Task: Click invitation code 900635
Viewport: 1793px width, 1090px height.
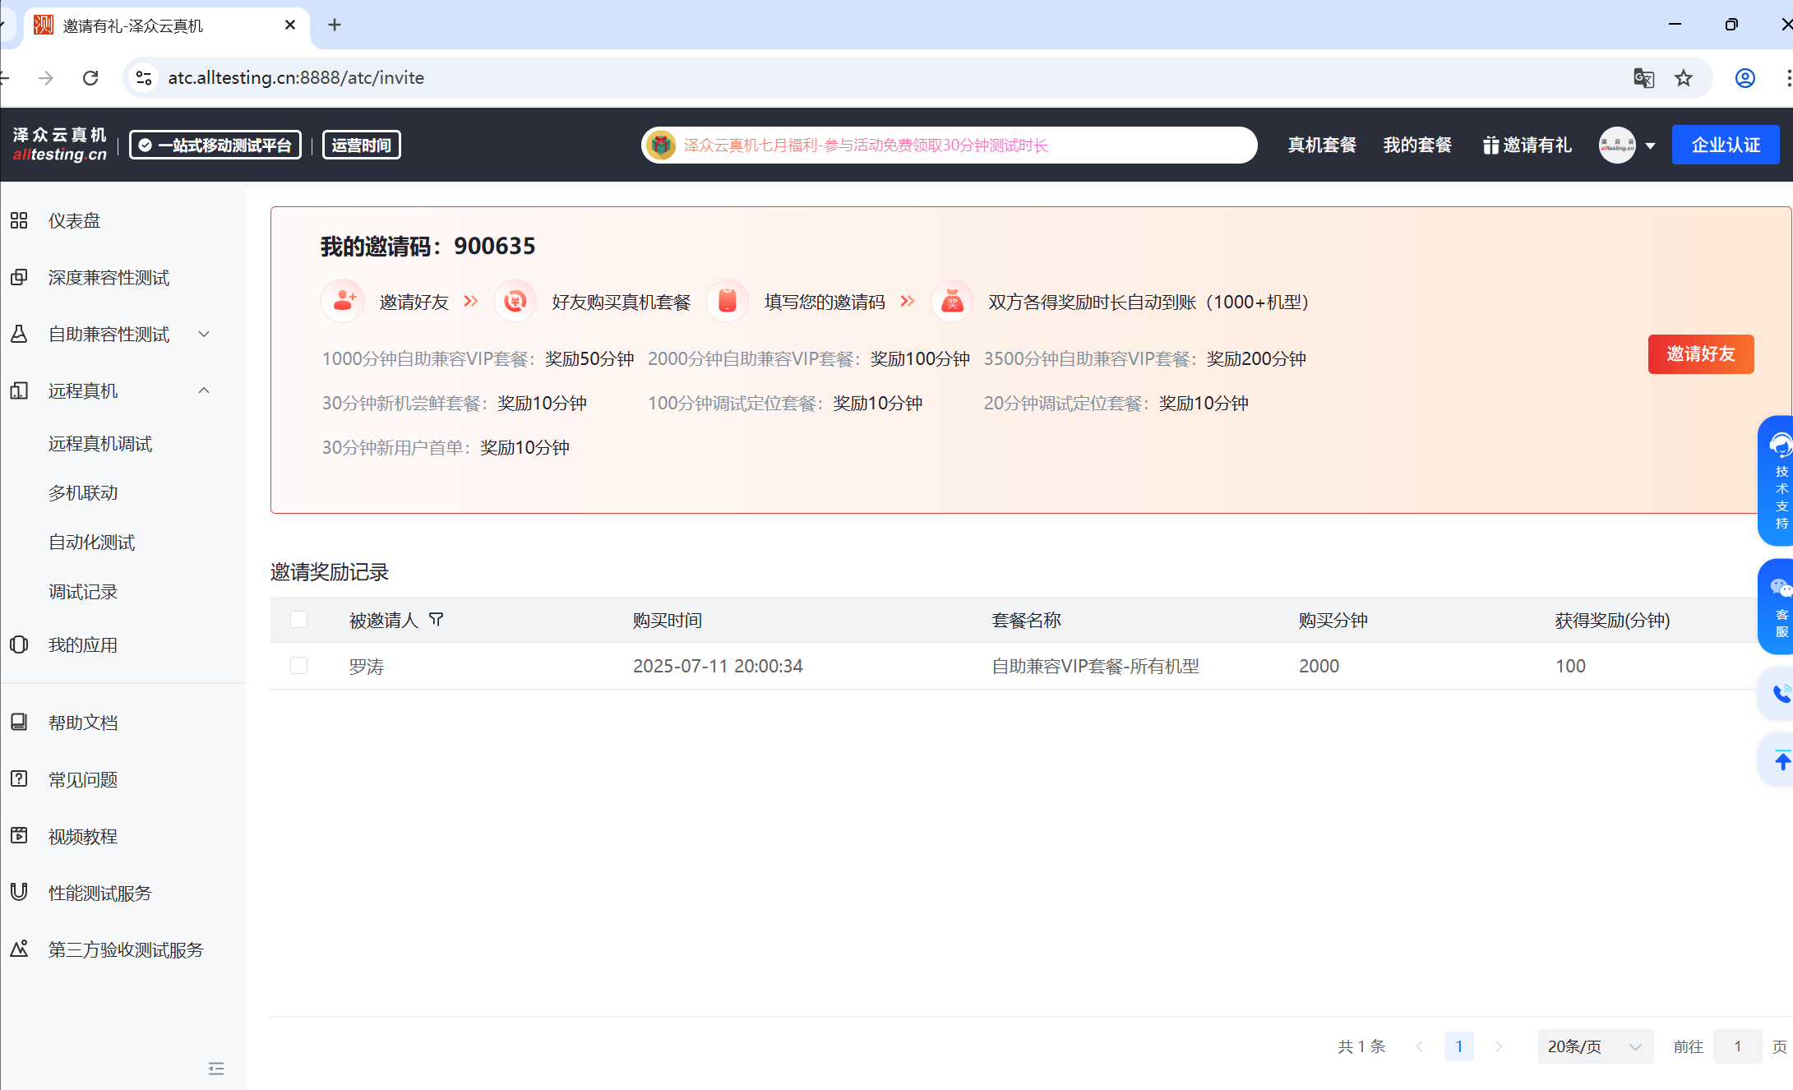Action: pyautogui.click(x=495, y=246)
